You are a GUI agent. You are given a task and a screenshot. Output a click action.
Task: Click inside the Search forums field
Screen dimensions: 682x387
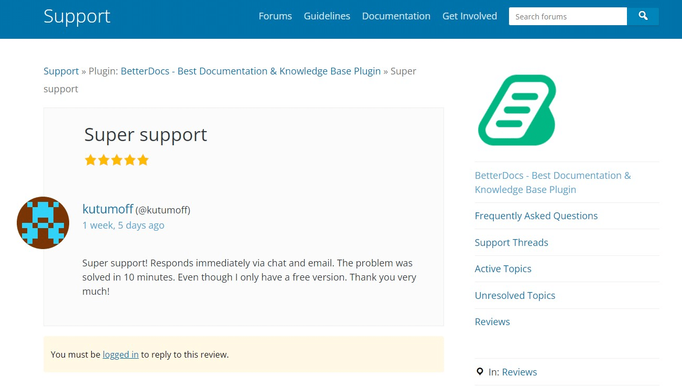tap(567, 16)
